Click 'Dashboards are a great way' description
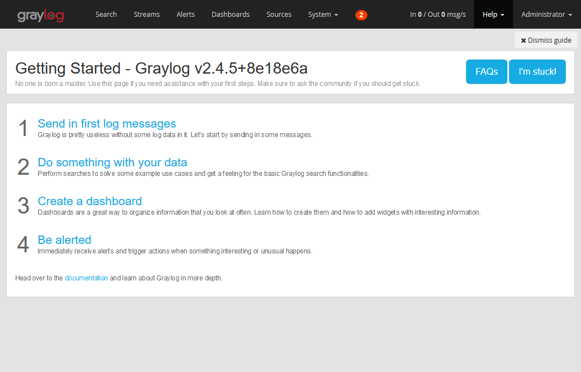 tap(259, 212)
